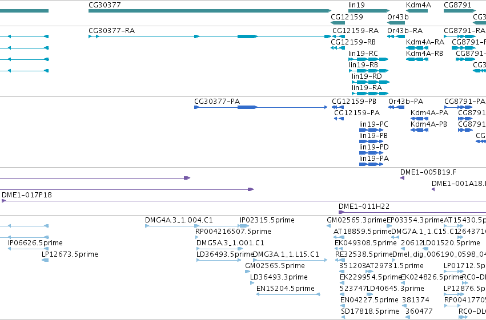
Task: Click BAC clone DME1-011H22
Action: (x=364, y=206)
